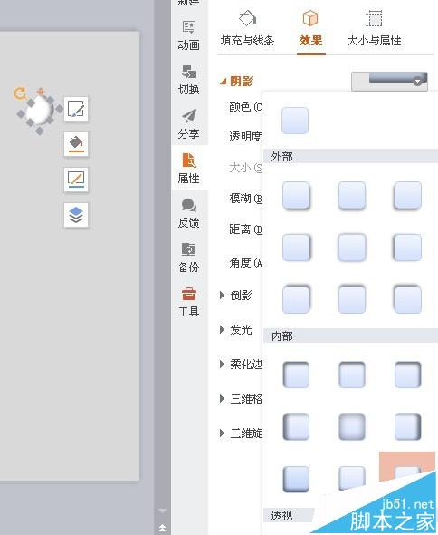Choose third outer shadow in third row
Screen dimensions: 438x535
(x=407, y=299)
